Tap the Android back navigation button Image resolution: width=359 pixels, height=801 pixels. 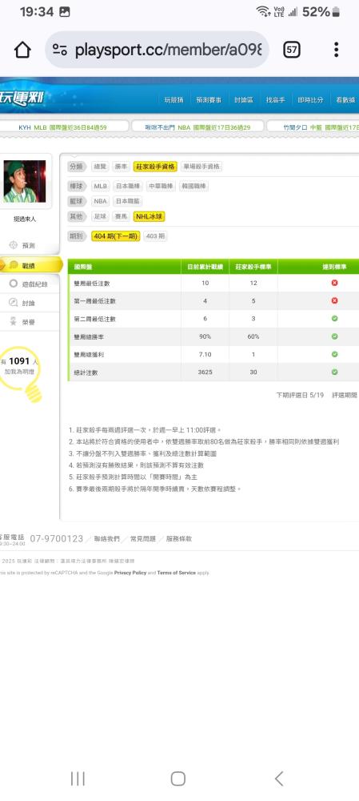pos(278,779)
